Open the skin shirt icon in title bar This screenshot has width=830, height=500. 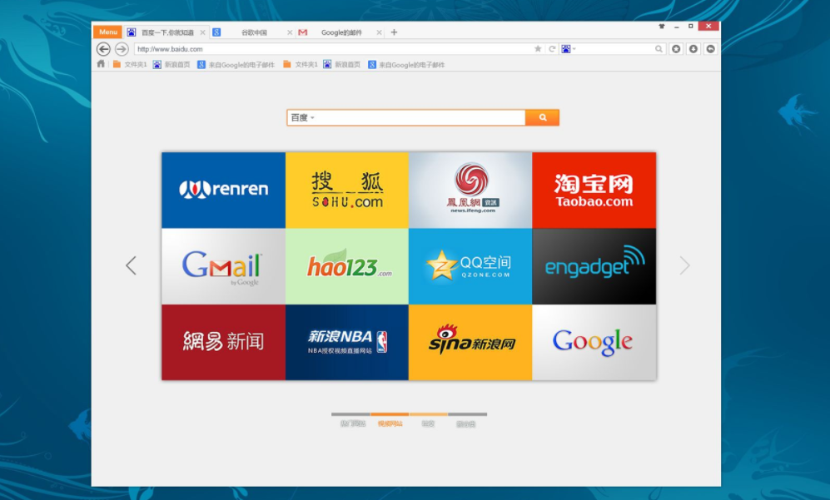point(662,26)
